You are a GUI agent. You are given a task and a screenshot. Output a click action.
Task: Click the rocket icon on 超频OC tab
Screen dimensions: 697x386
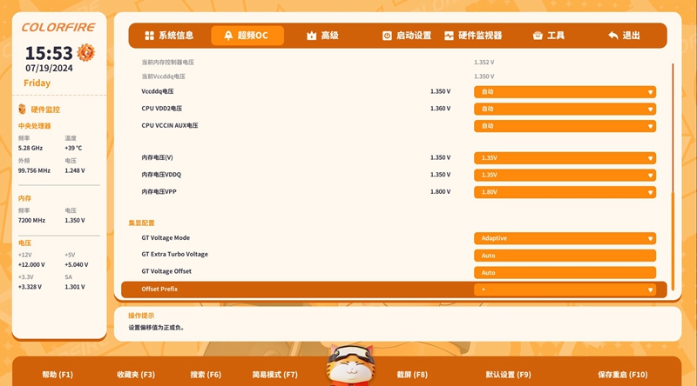coord(228,36)
